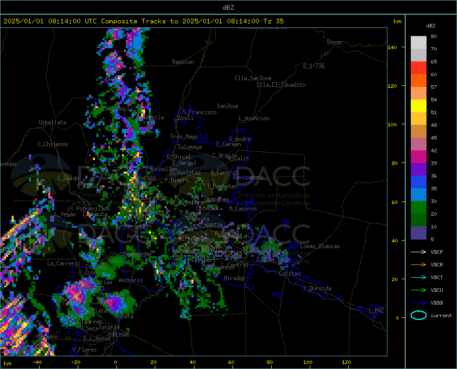
Task: Click the 'Agrelo' map label
Action: point(136,236)
